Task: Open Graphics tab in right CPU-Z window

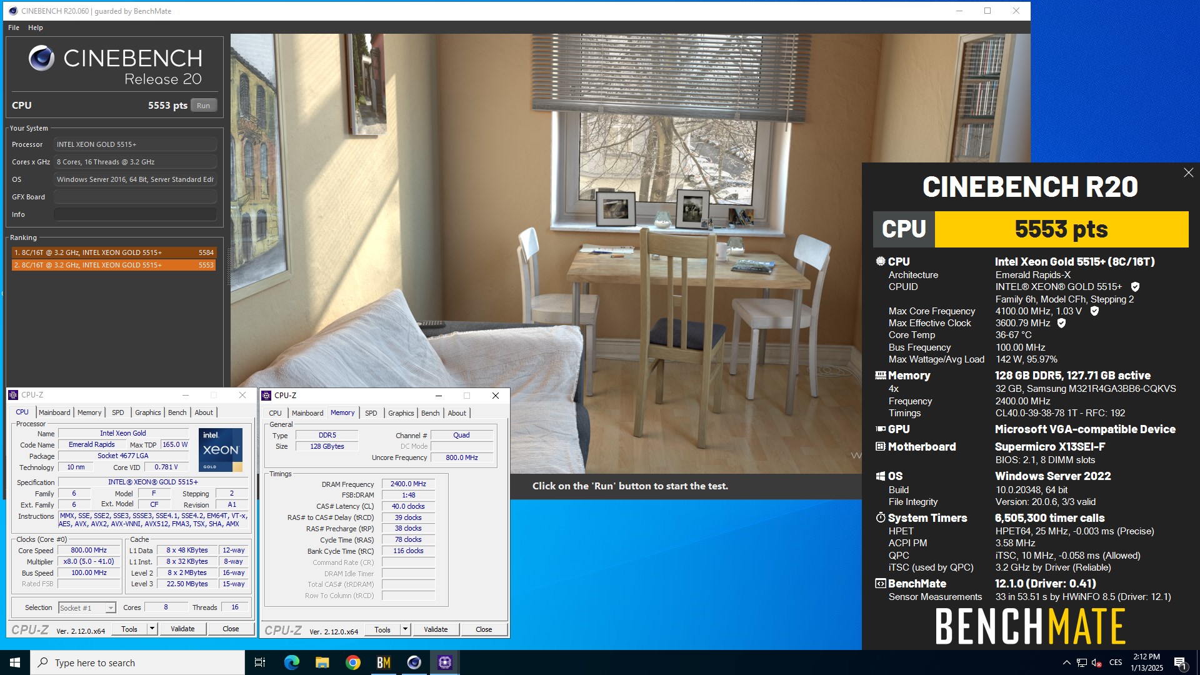Action: pos(401,413)
